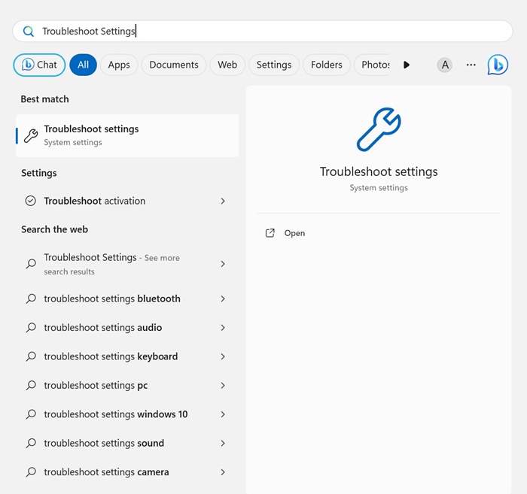Expand the troubleshoot settings camera suggestion arrow
Image resolution: width=527 pixels, height=494 pixels.
(x=223, y=472)
